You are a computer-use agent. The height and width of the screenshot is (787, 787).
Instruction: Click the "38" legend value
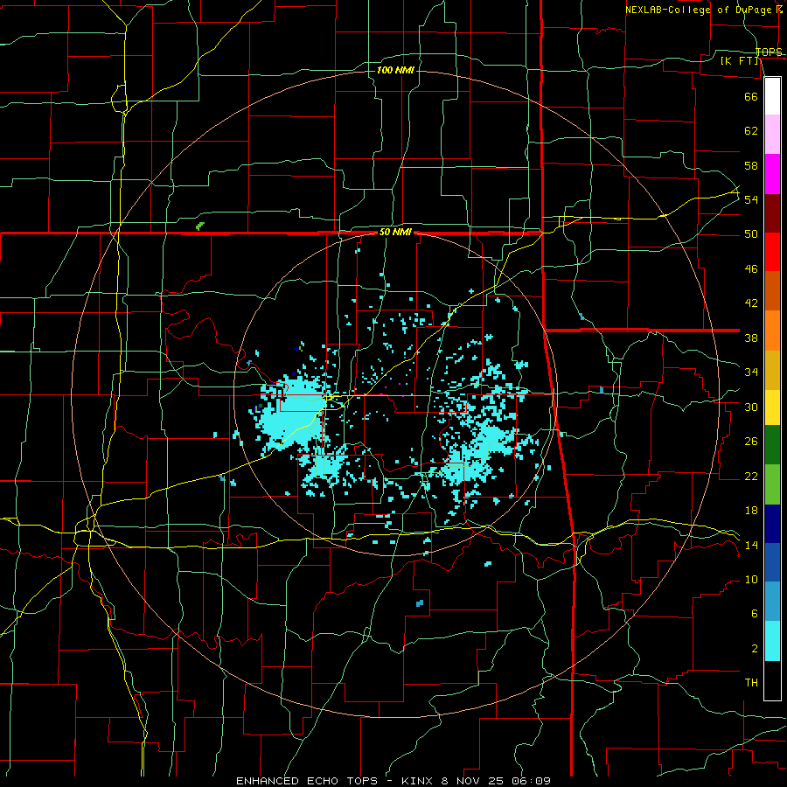(x=751, y=338)
